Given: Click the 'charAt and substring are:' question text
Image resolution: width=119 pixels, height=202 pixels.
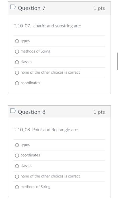Looking at the screenshot, I should (57, 26).
